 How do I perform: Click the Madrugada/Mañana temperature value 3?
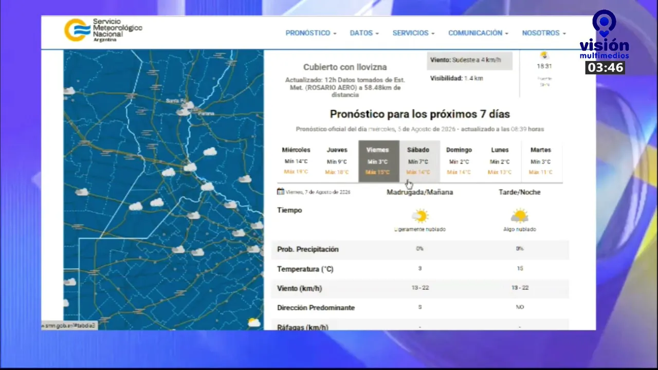click(420, 269)
